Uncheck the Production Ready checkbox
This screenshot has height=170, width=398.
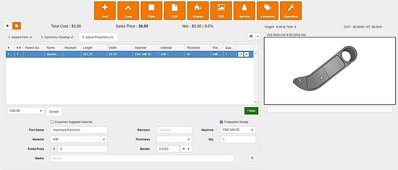click(x=221, y=122)
